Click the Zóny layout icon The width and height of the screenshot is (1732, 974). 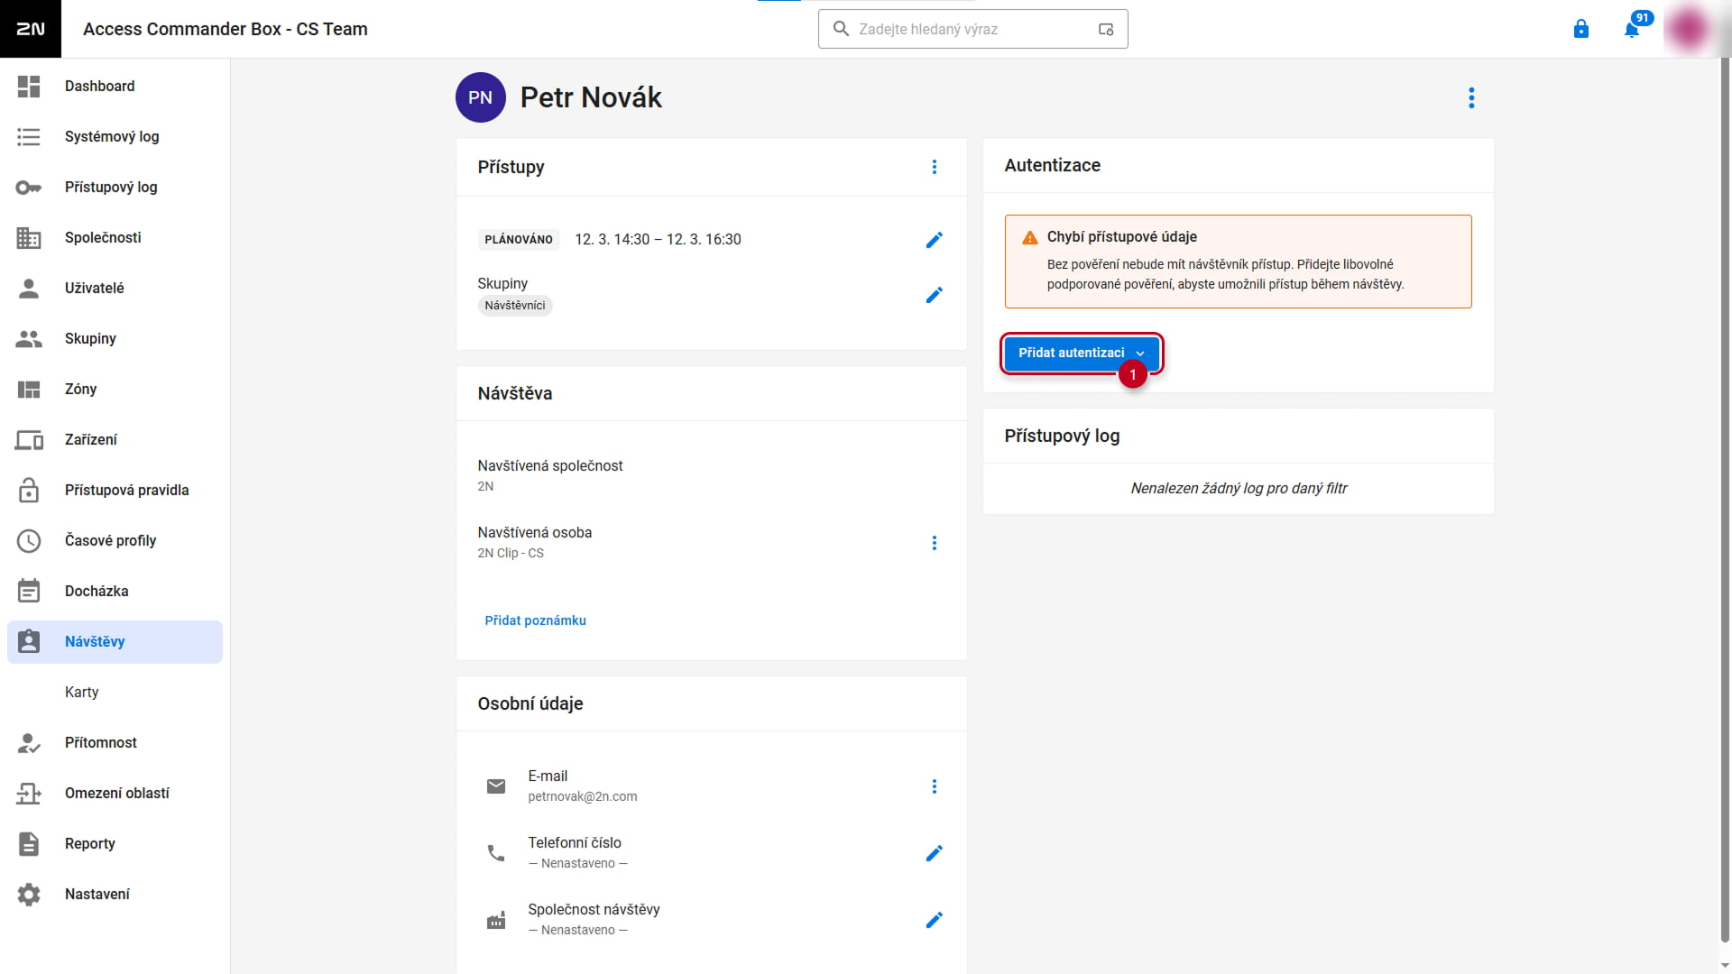29,390
